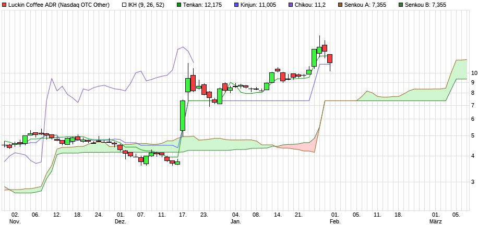Screen dimensions: 478x225
Task: Click date axis label '14.'
Action: coord(278,215)
